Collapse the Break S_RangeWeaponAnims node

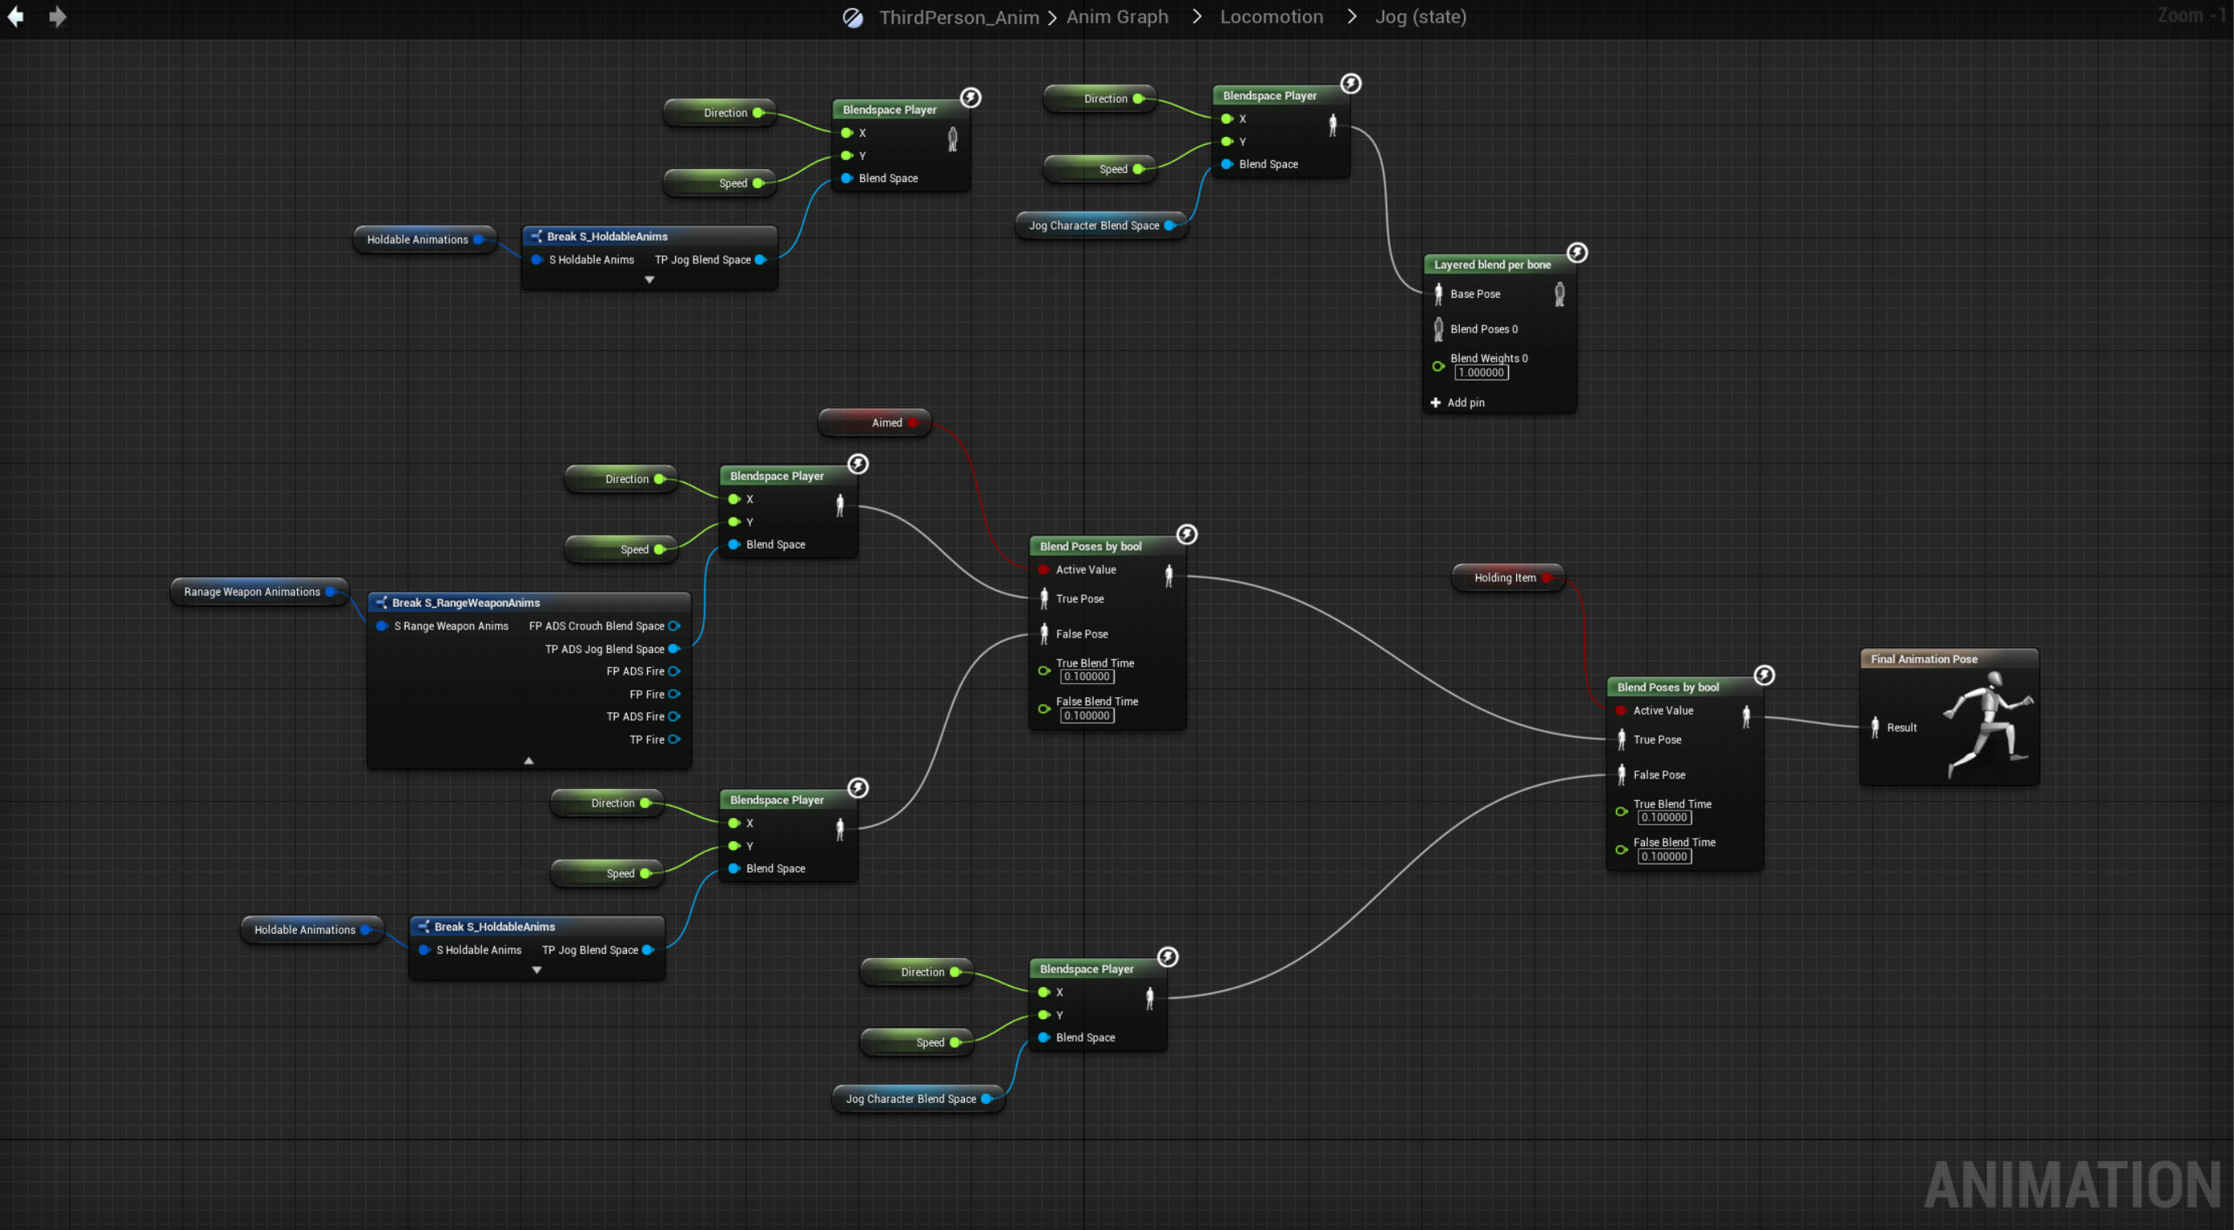[528, 761]
